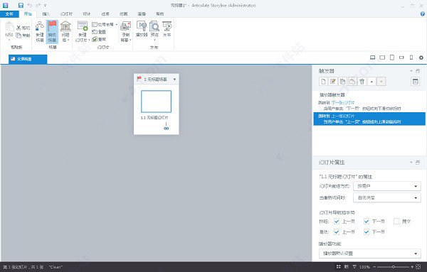Delete selected trigger with trash icon

point(362,82)
